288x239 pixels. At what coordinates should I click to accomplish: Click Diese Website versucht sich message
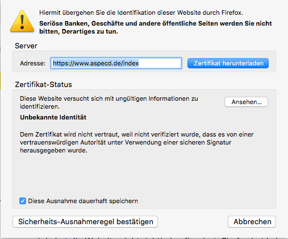[x=109, y=102]
